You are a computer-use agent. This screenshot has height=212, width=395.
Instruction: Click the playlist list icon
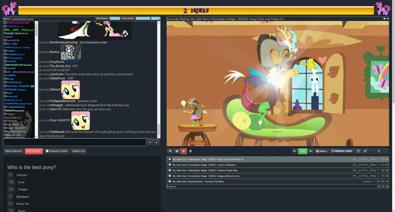[x=177, y=151]
